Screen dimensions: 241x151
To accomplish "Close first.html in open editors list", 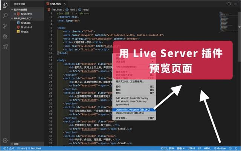I will click(15, 14).
